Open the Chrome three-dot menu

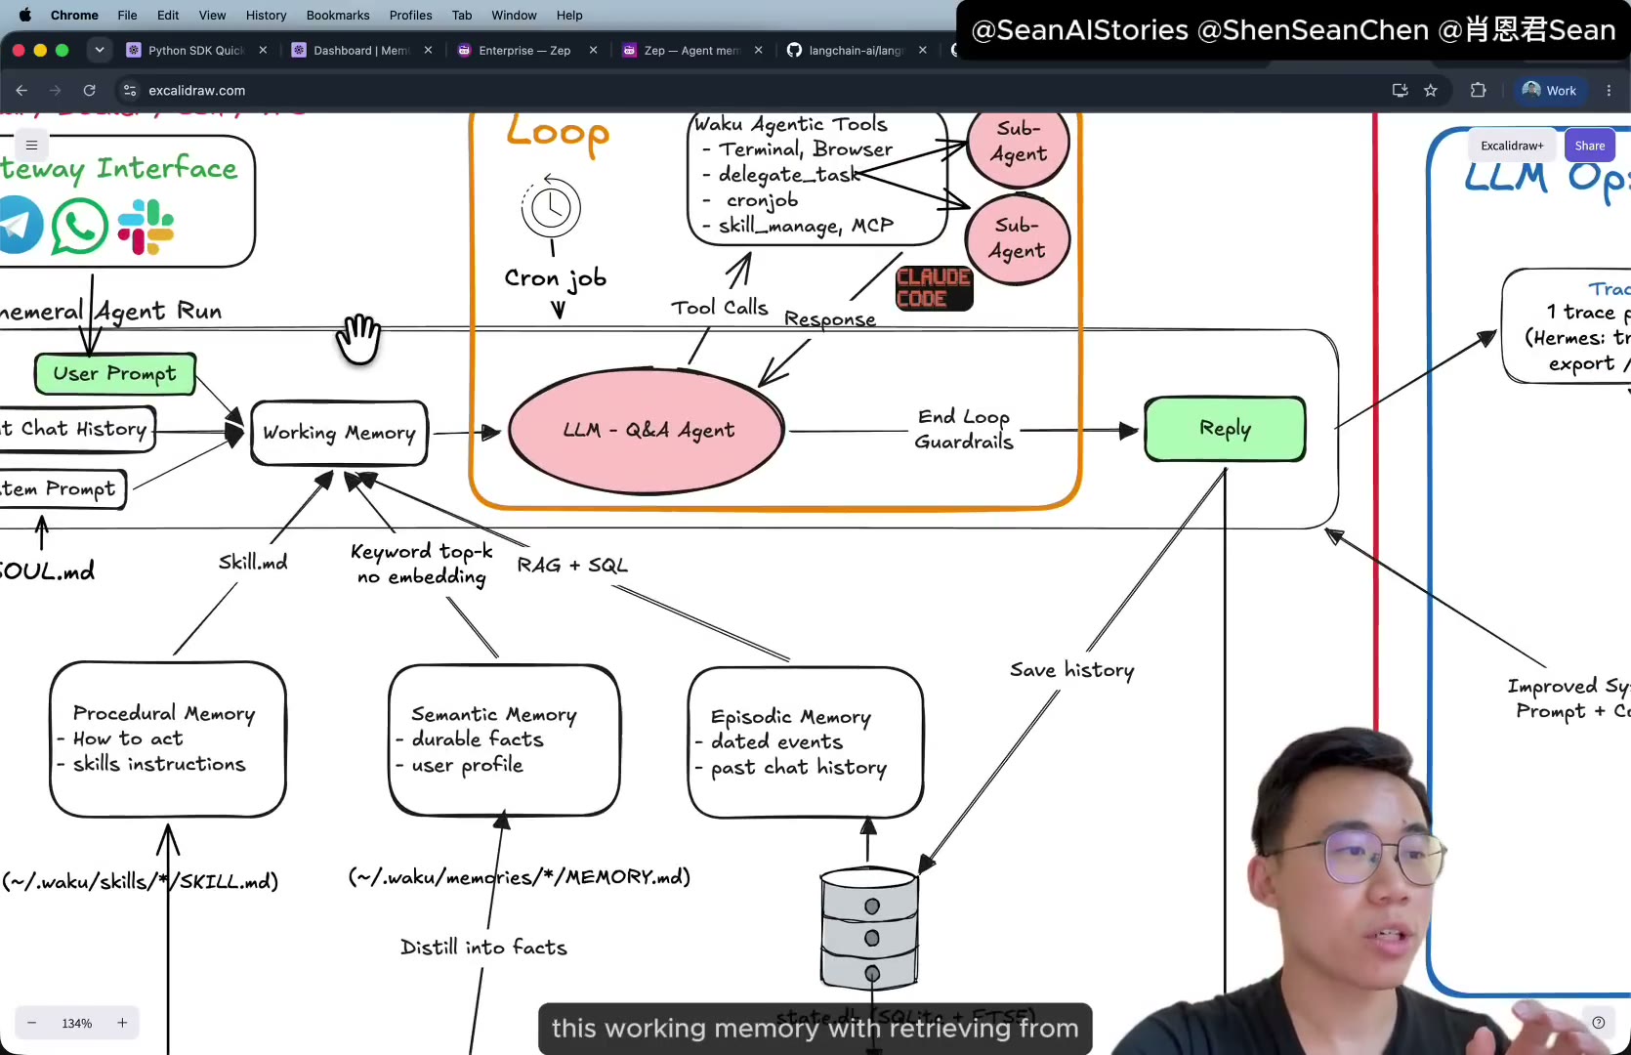[1609, 90]
